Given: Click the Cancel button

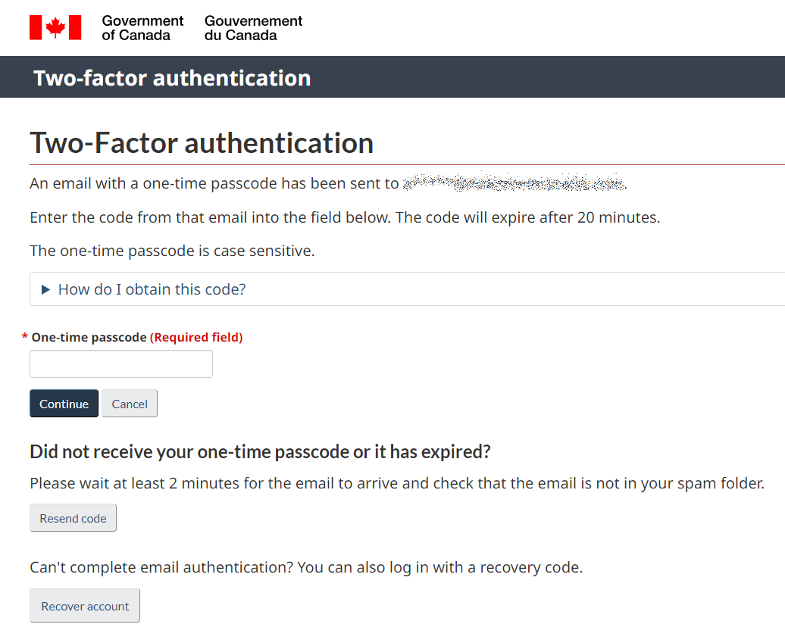Looking at the screenshot, I should click(x=130, y=404).
